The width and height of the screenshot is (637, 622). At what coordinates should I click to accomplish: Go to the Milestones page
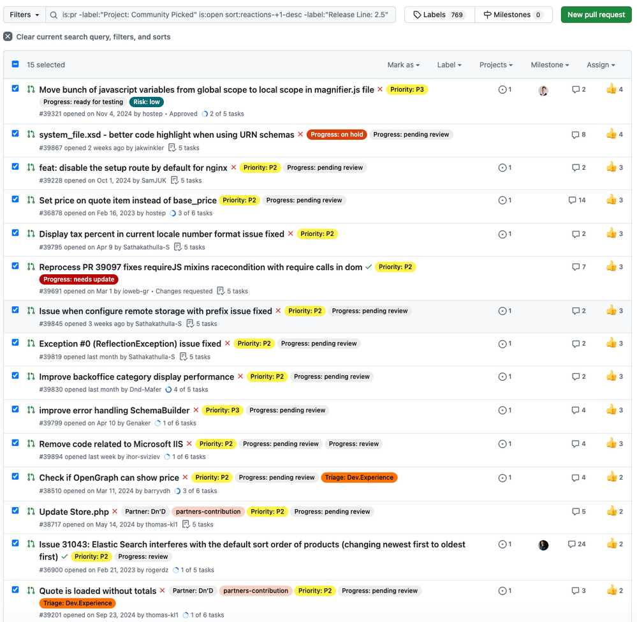pos(513,15)
